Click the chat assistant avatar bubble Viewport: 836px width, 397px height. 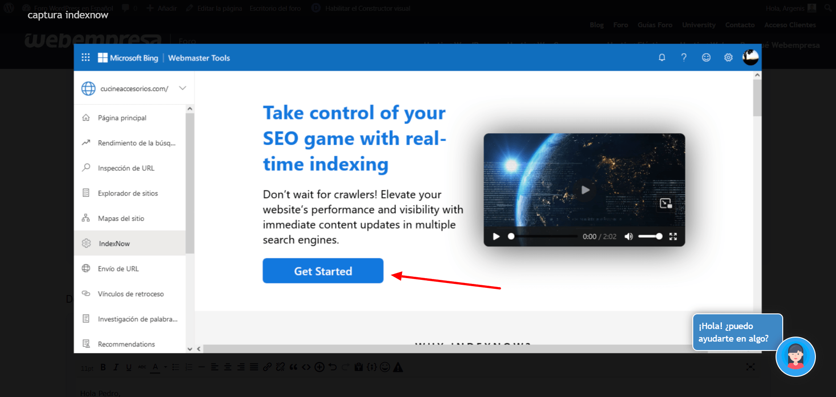tap(796, 357)
